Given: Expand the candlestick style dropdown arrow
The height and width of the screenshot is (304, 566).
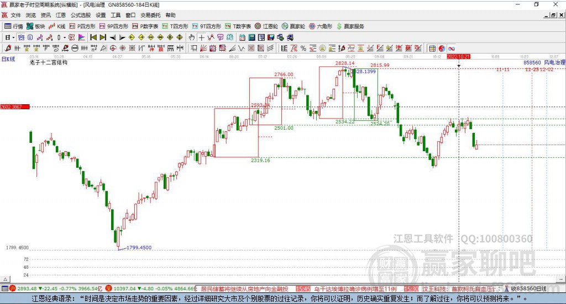Looking at the screenshot, I should click(x=65, y=38).
